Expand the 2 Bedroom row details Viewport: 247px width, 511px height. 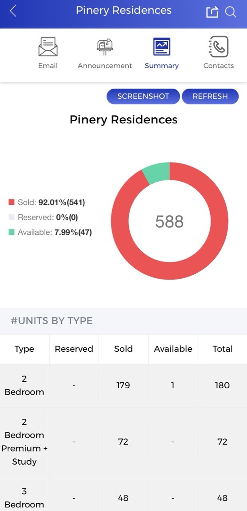24,385
